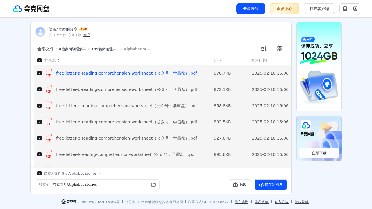Click the 修改日期 column header
The width and height of the screenshot is (372, 209).
tap(259, 60)
